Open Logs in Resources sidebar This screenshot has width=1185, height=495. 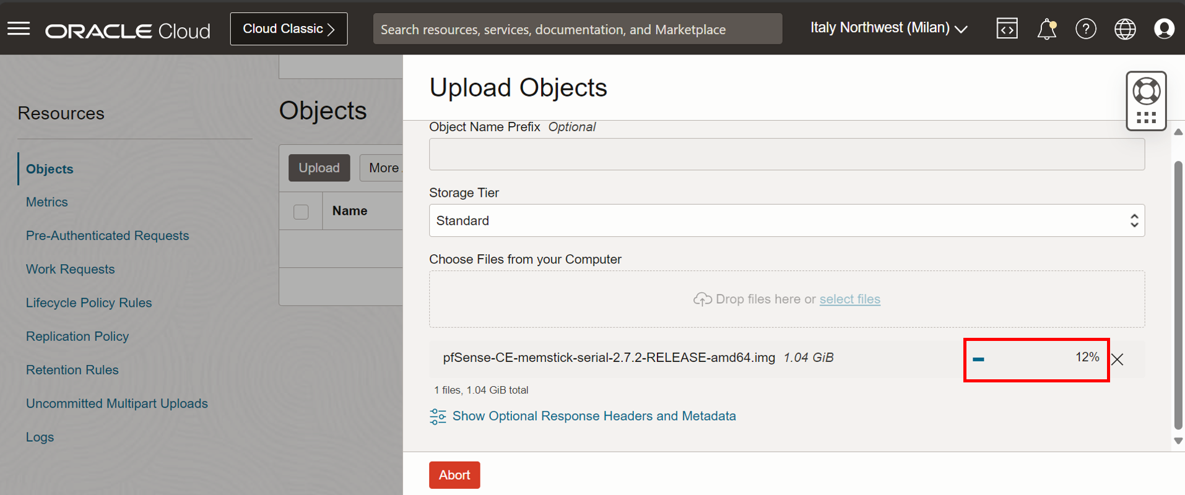point(40,437)
